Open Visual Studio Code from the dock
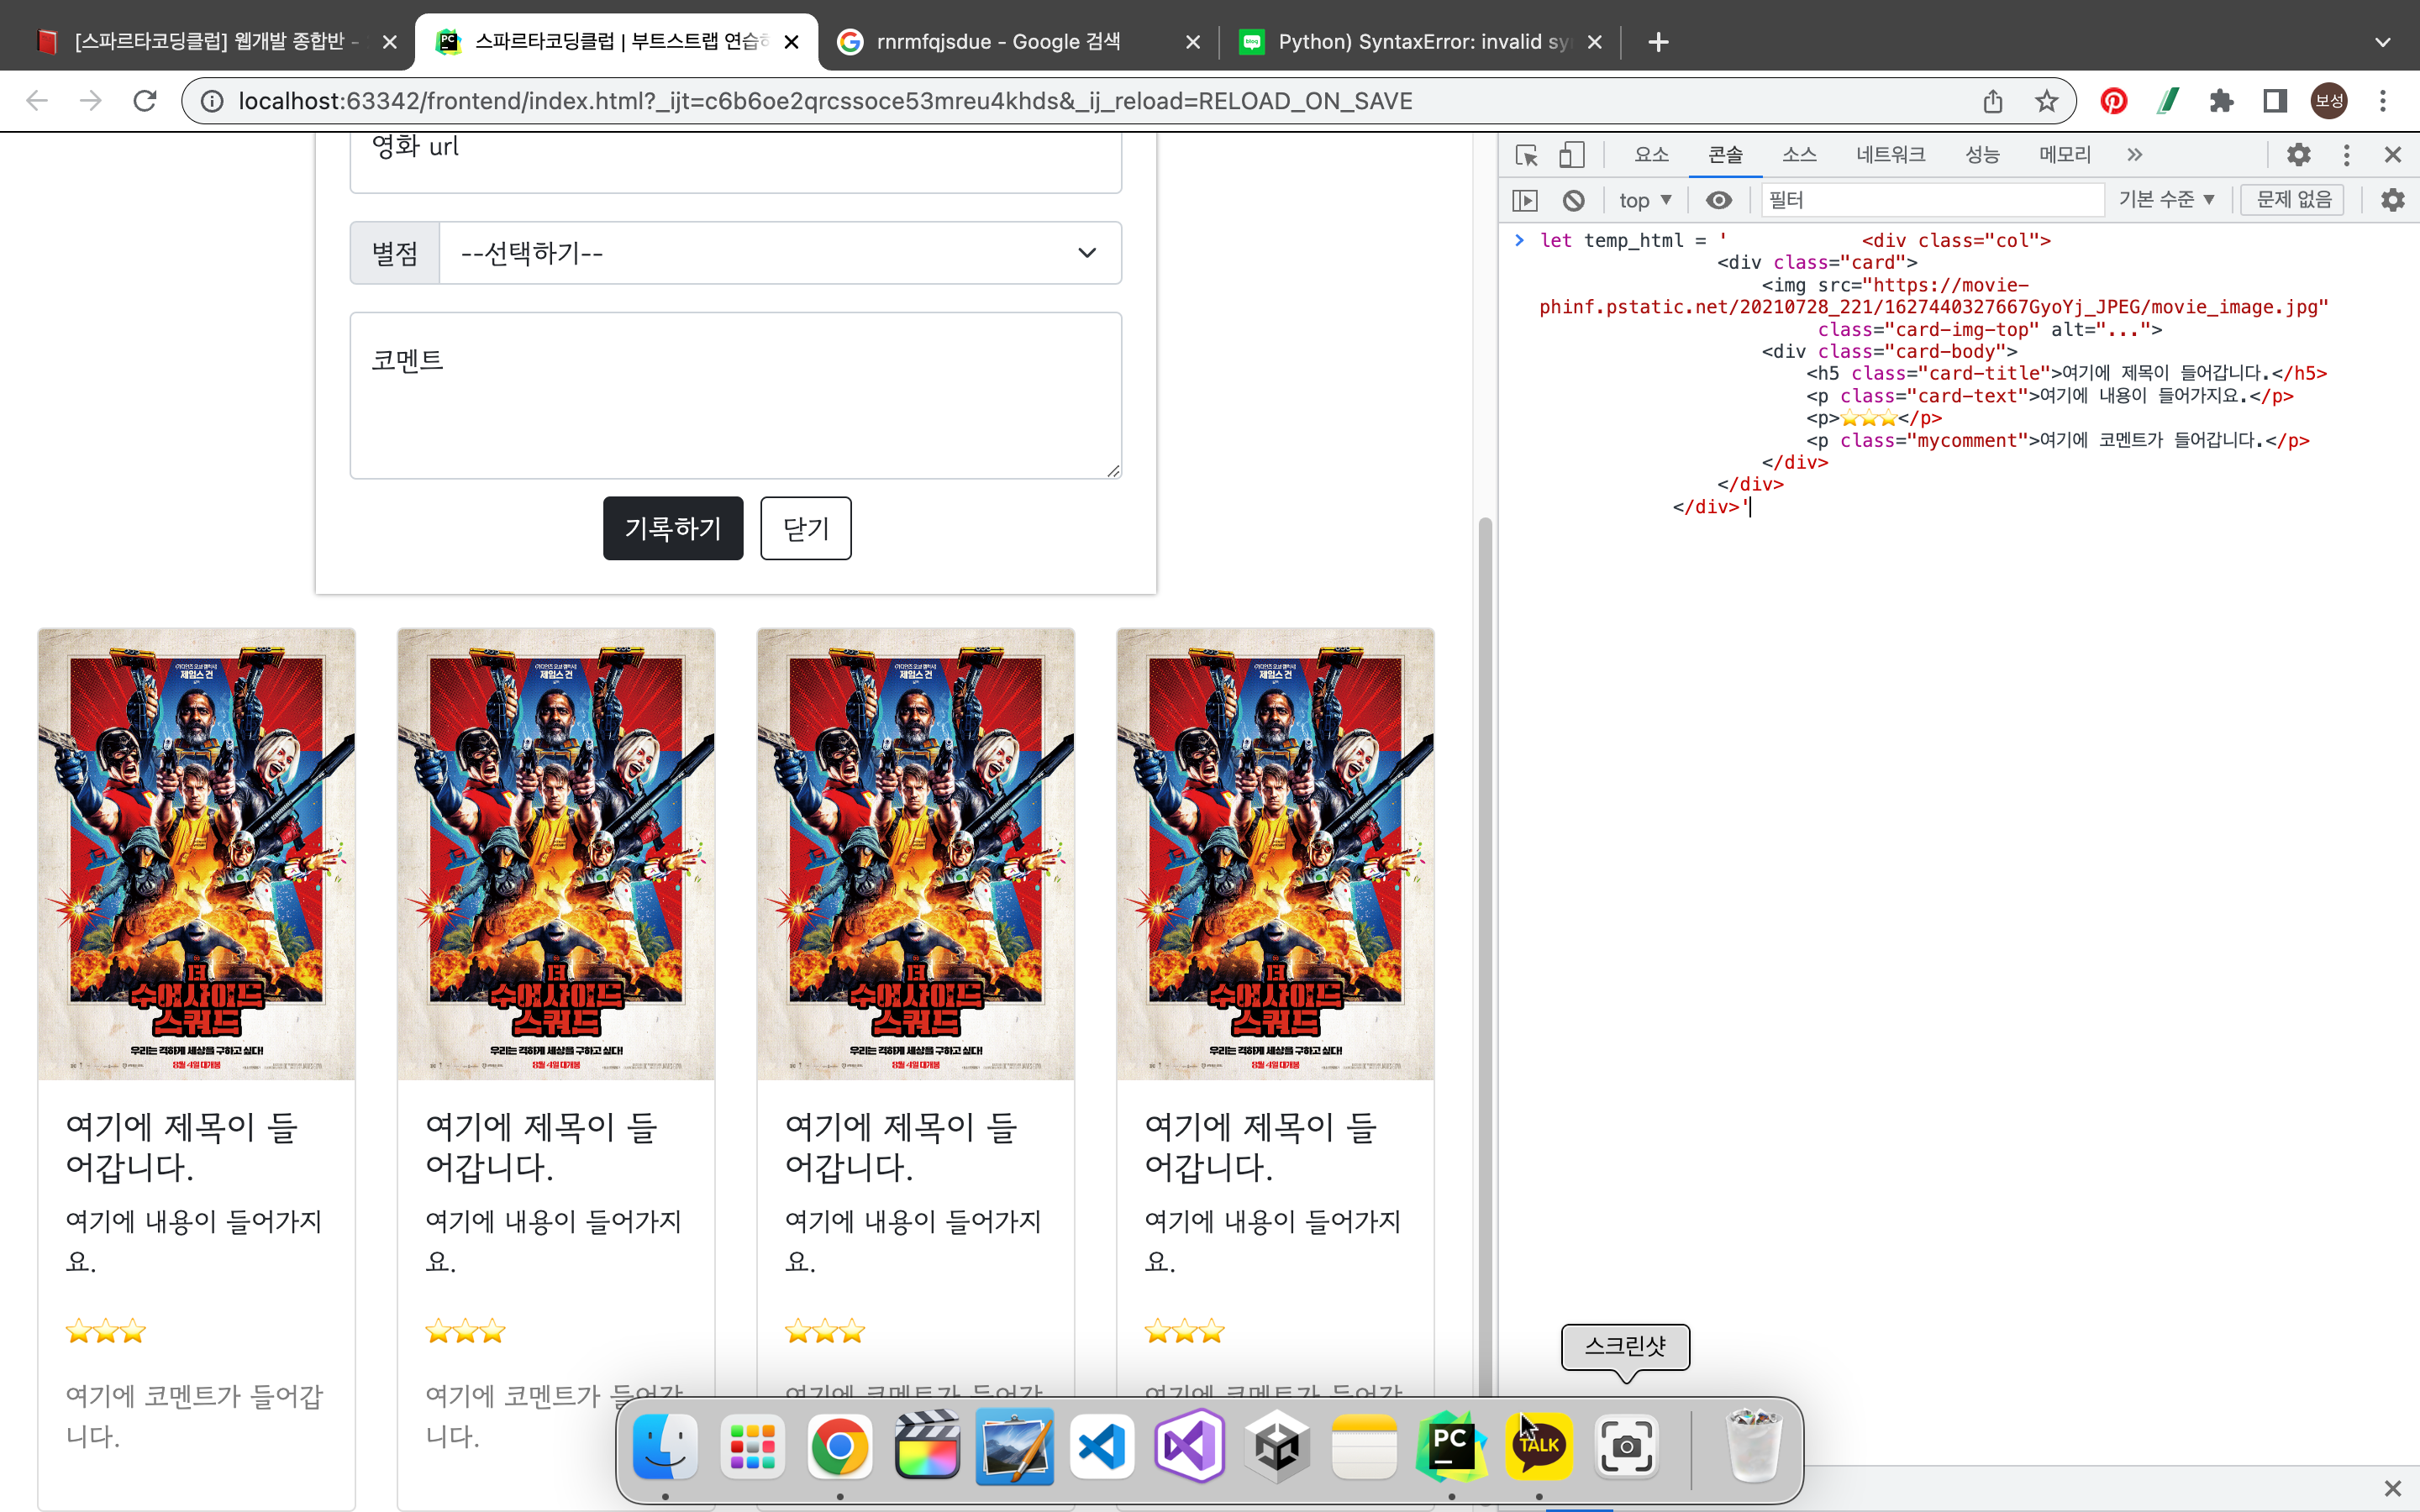 tap(1102, 1446)
